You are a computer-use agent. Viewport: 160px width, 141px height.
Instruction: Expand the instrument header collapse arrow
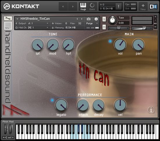pyautogui.click(x=17, y=19)
